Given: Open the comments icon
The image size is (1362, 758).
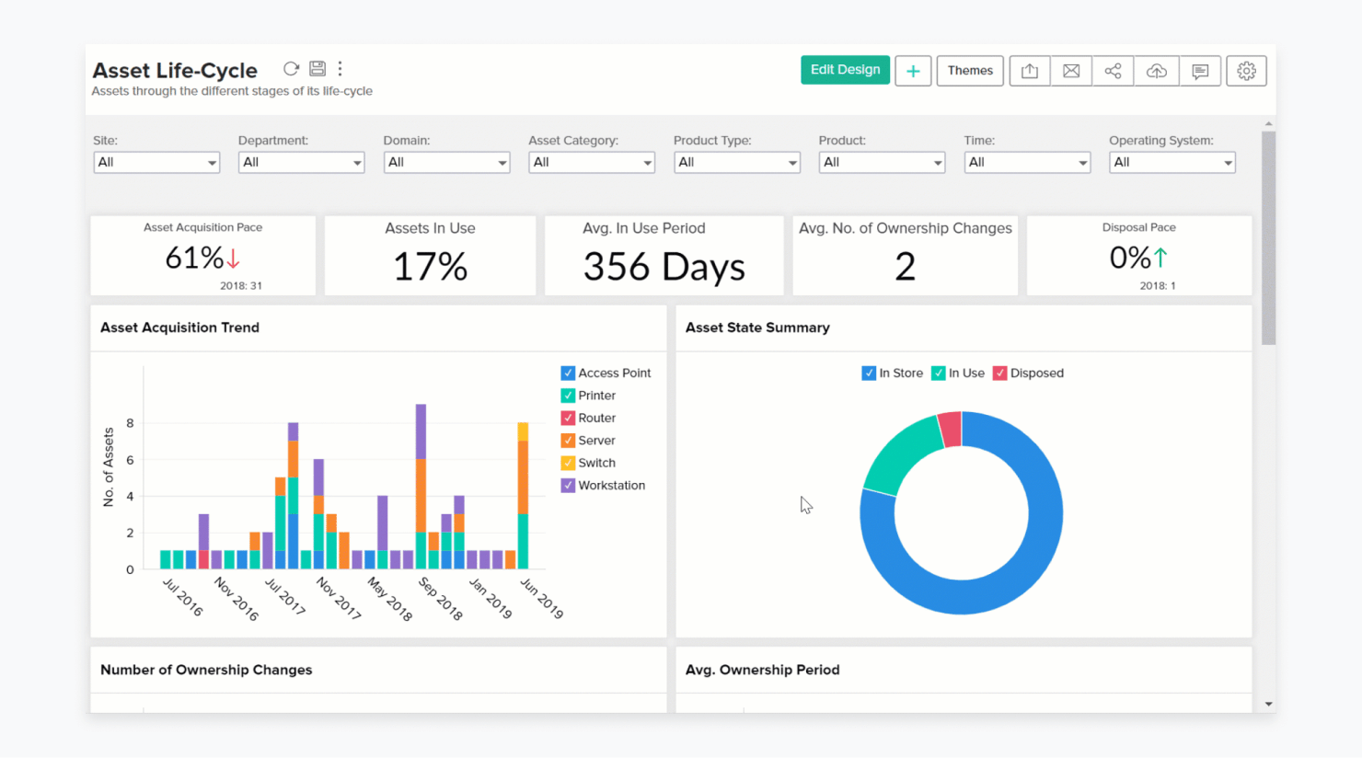Looking at the screenshot, I should click(x=1200, y=71).
